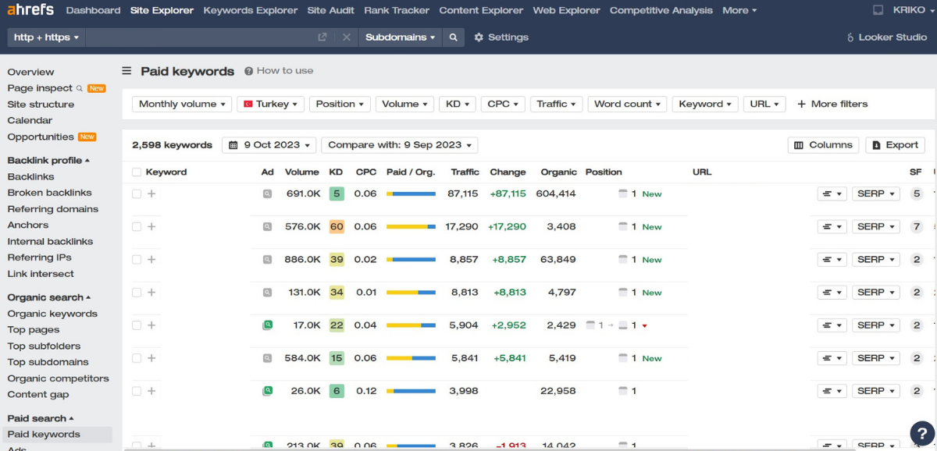Viewport: 937px width, 451px height.
Task: Open the help question mark bubble
Action: point(922,434)
